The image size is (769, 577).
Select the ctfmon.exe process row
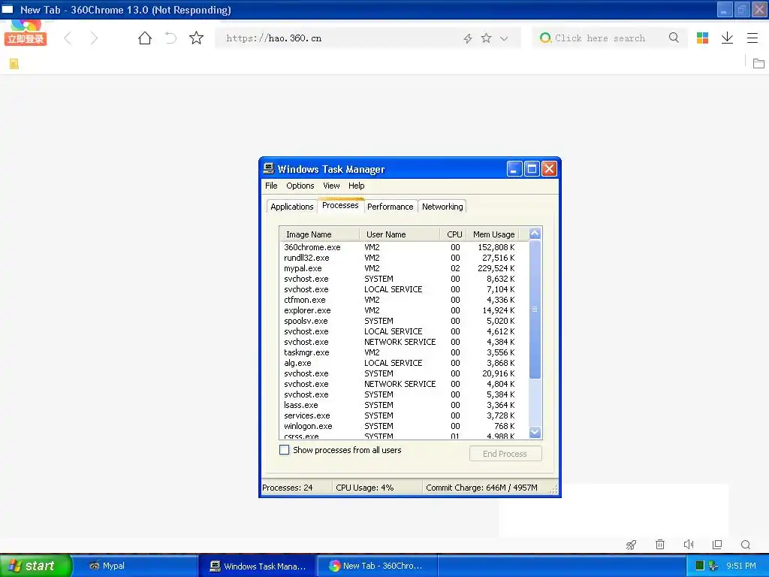[404, 300]
